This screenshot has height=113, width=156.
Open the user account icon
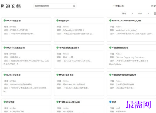click(x=152, y=6)
